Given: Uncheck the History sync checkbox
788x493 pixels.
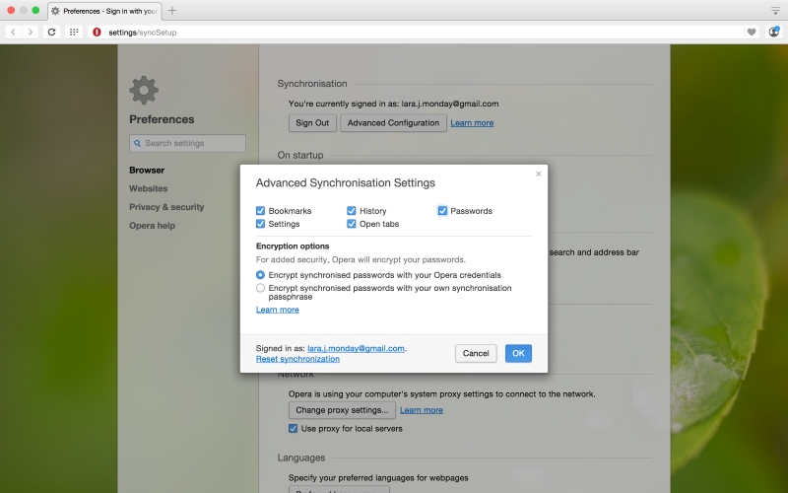Looking at the screenshot, I should pos(352,211).
